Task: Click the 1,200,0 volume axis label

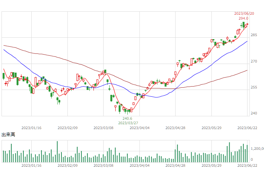Action: click(257, 149)
